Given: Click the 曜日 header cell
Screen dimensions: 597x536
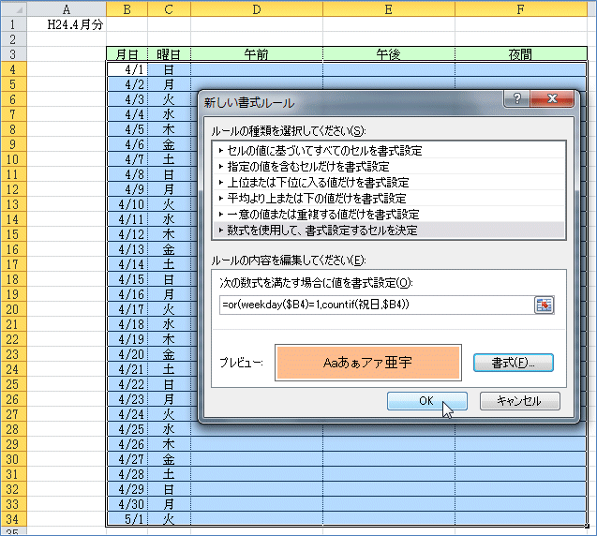Looking at the screenshot, I should point(169,54).
